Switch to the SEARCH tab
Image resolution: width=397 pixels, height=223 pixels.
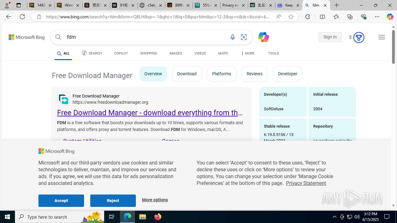(x=92, y=53)
